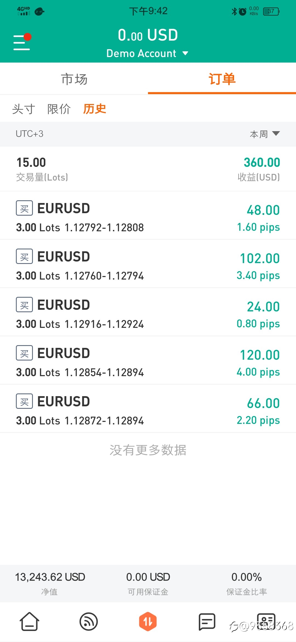Tap the orange trade arrows hexagon icon
Image resolution: width=296 pixels, height=642 pixels.
[x=148, y=621]
